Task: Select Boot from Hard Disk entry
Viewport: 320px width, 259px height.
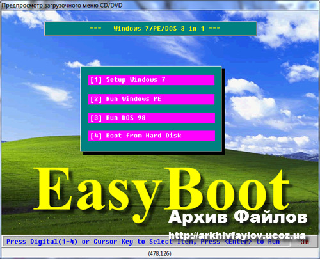Action: coord(152,136)
